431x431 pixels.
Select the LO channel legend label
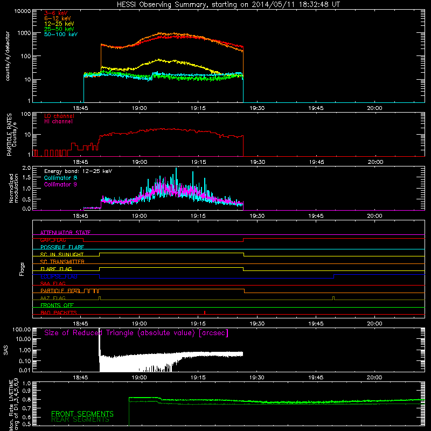59,116
